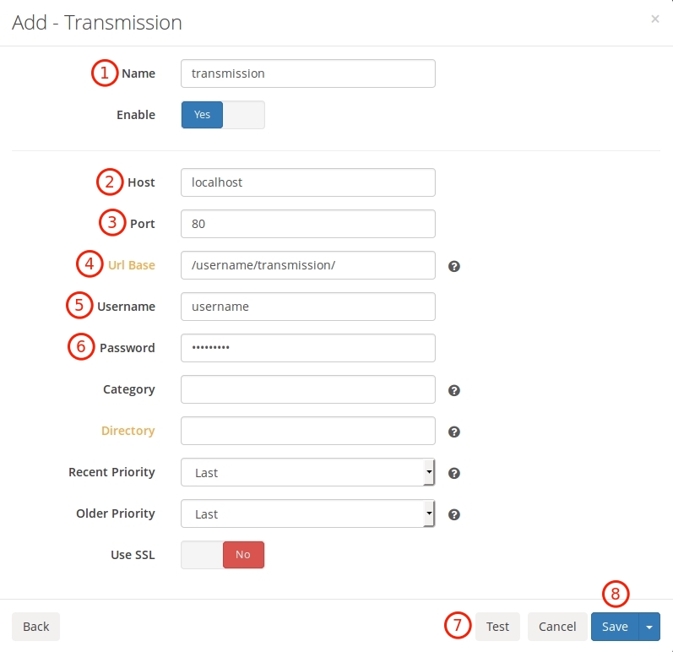Cancel adding the download client

pos(557,627)
